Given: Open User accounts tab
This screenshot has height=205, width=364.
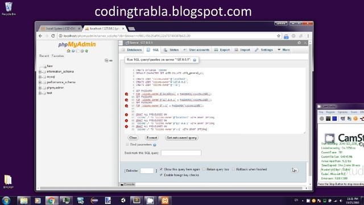Looking at the screenshot, I should coord(196,50).
